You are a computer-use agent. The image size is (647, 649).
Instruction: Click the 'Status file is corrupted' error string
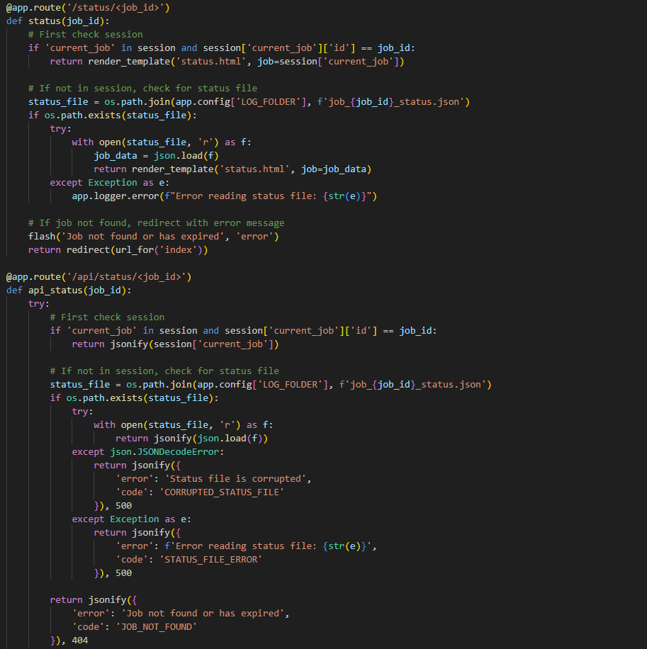tap(235, 479)
